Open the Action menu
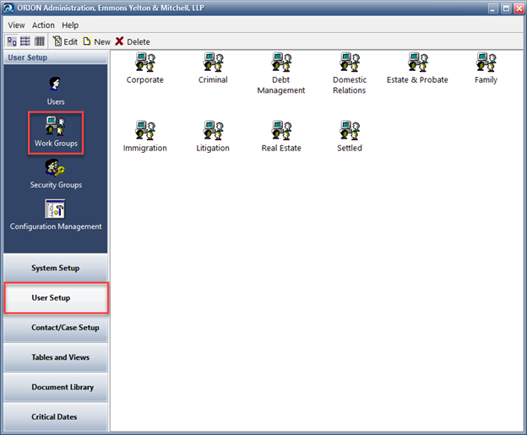Viewport: 527px width, 435px height. coord(43,25)
